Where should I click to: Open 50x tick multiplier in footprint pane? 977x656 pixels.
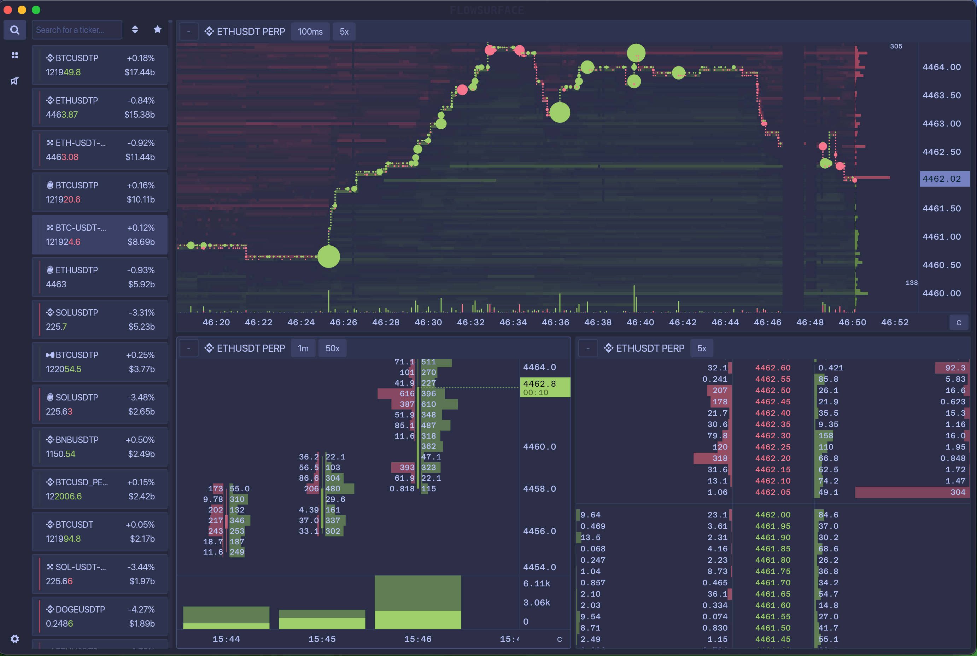pos(332,348)
